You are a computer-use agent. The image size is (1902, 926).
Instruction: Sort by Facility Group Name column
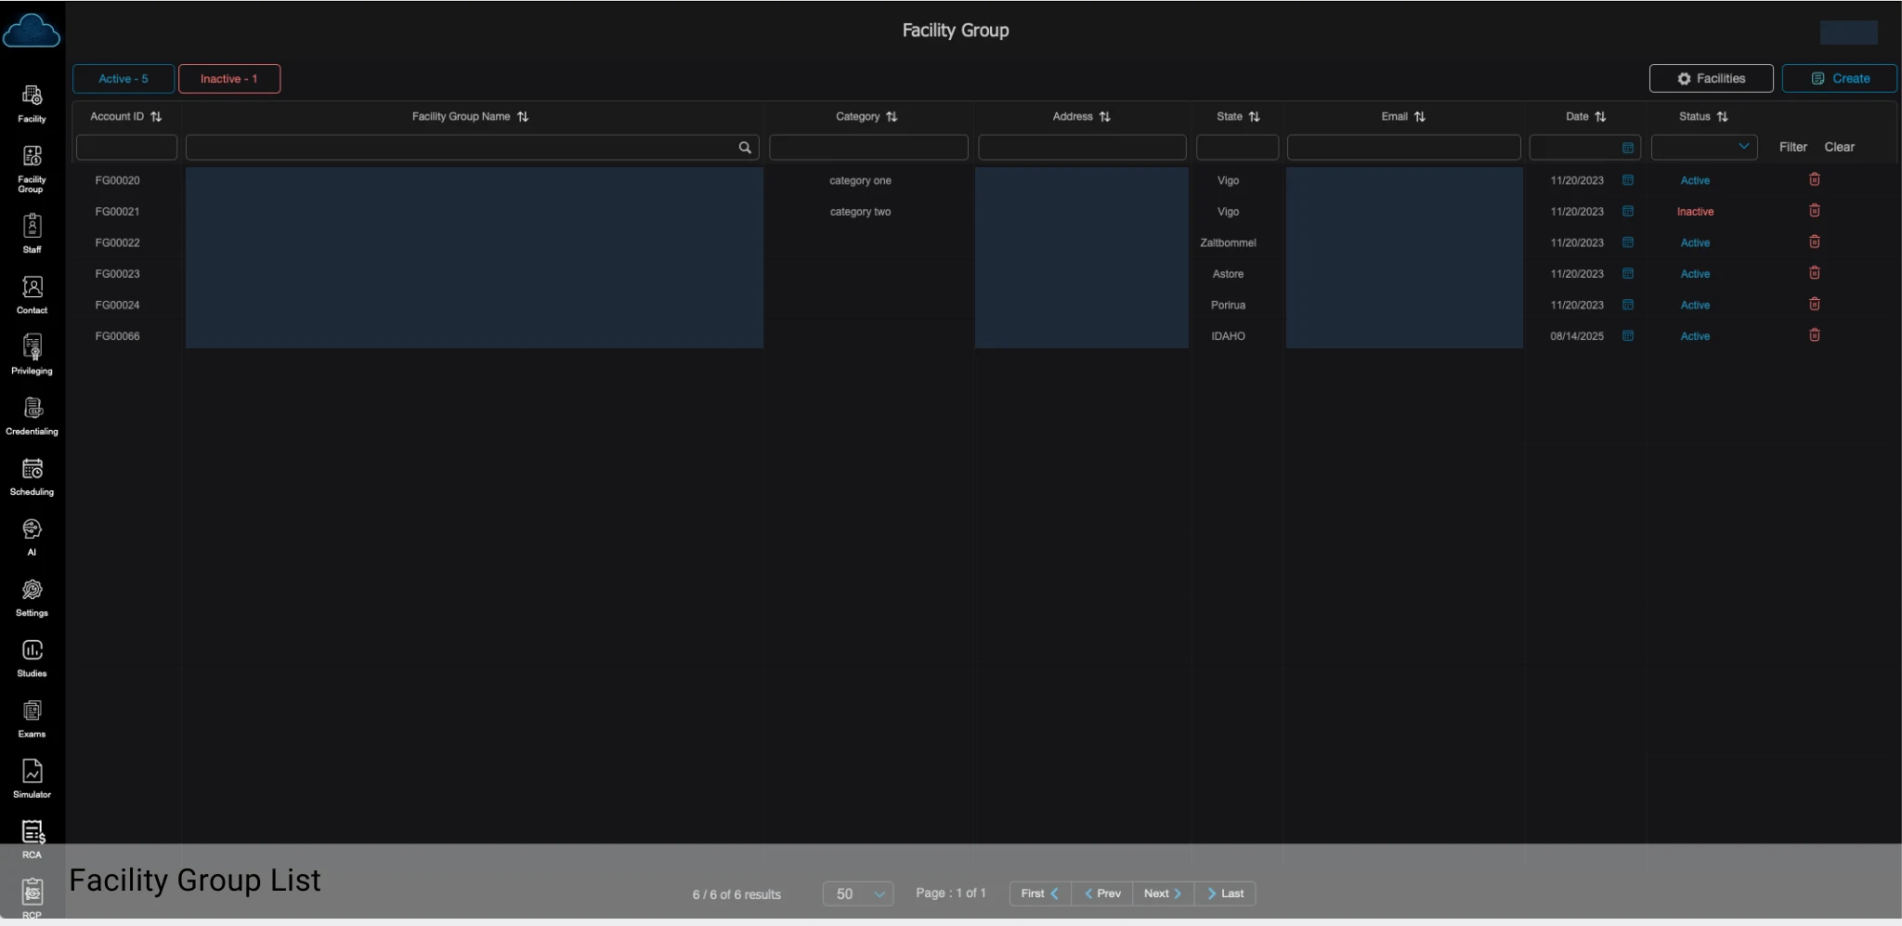click(x=523, y=117)
